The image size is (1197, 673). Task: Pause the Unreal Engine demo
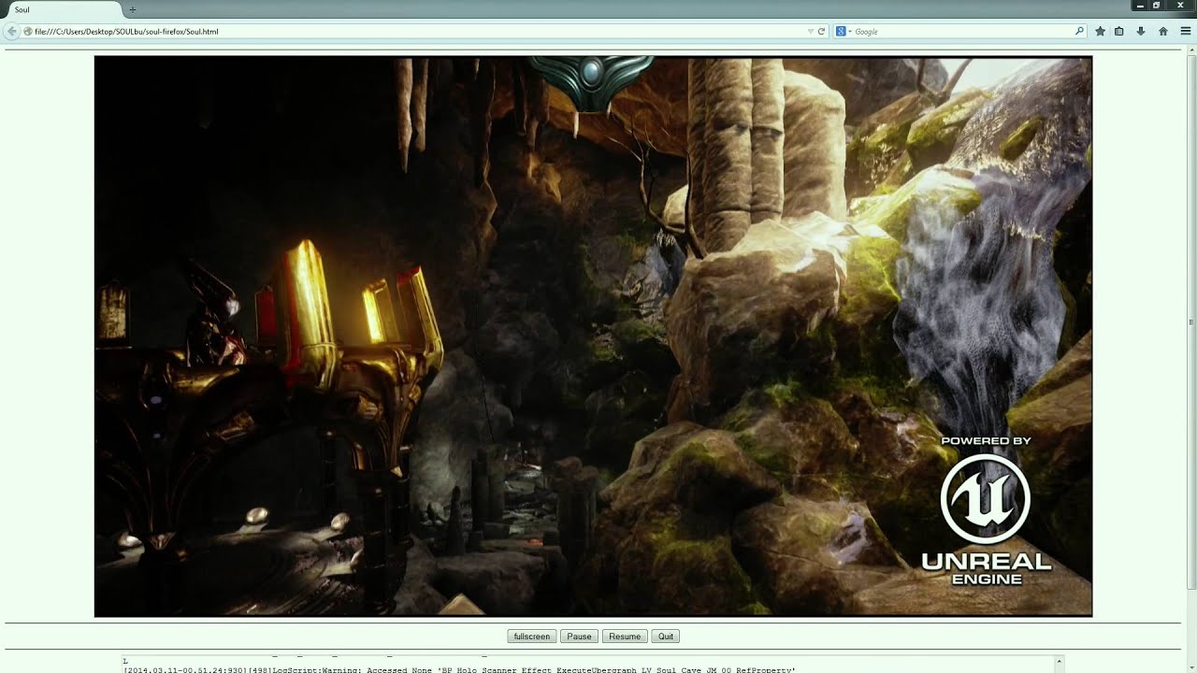tap(579, 637)
